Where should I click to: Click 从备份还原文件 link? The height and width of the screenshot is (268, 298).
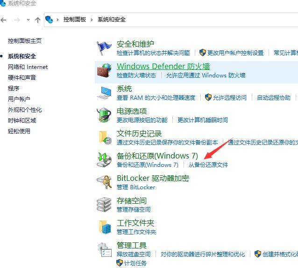(208, 165)
